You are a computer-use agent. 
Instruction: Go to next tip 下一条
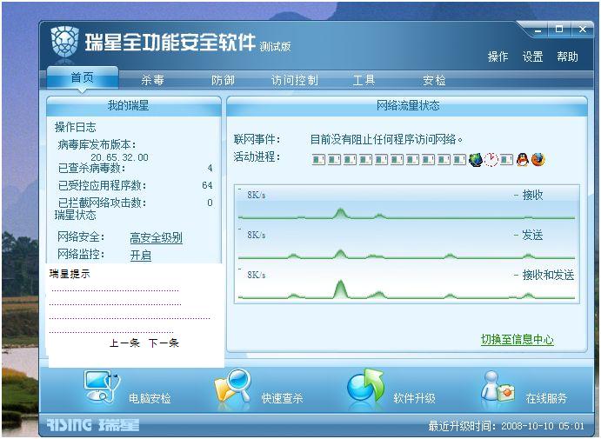164,343
